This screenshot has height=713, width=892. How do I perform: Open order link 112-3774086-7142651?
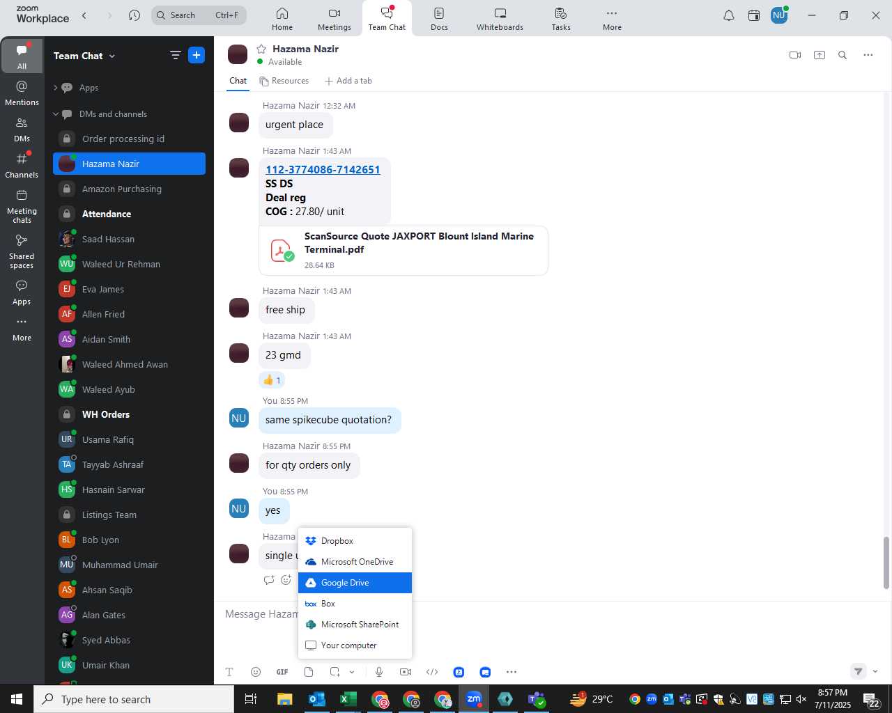(323, 170)
